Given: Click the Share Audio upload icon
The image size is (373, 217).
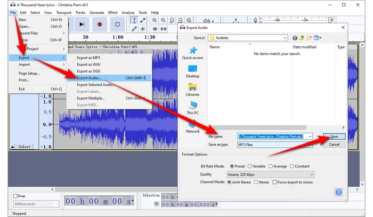Looking at the screenshot, I should (x=236, y=21).
